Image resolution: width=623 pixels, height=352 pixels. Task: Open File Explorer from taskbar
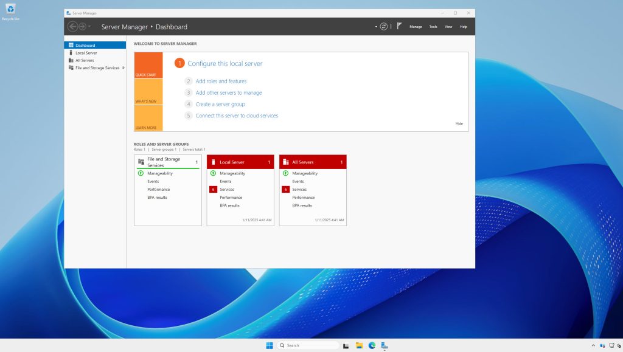tap(359, 345)
